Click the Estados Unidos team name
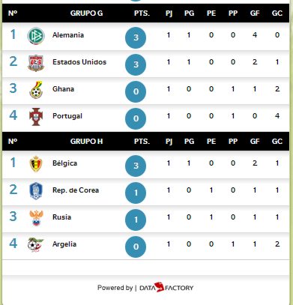This screenshot has width=293, height=305. click(x=79, y=62)
